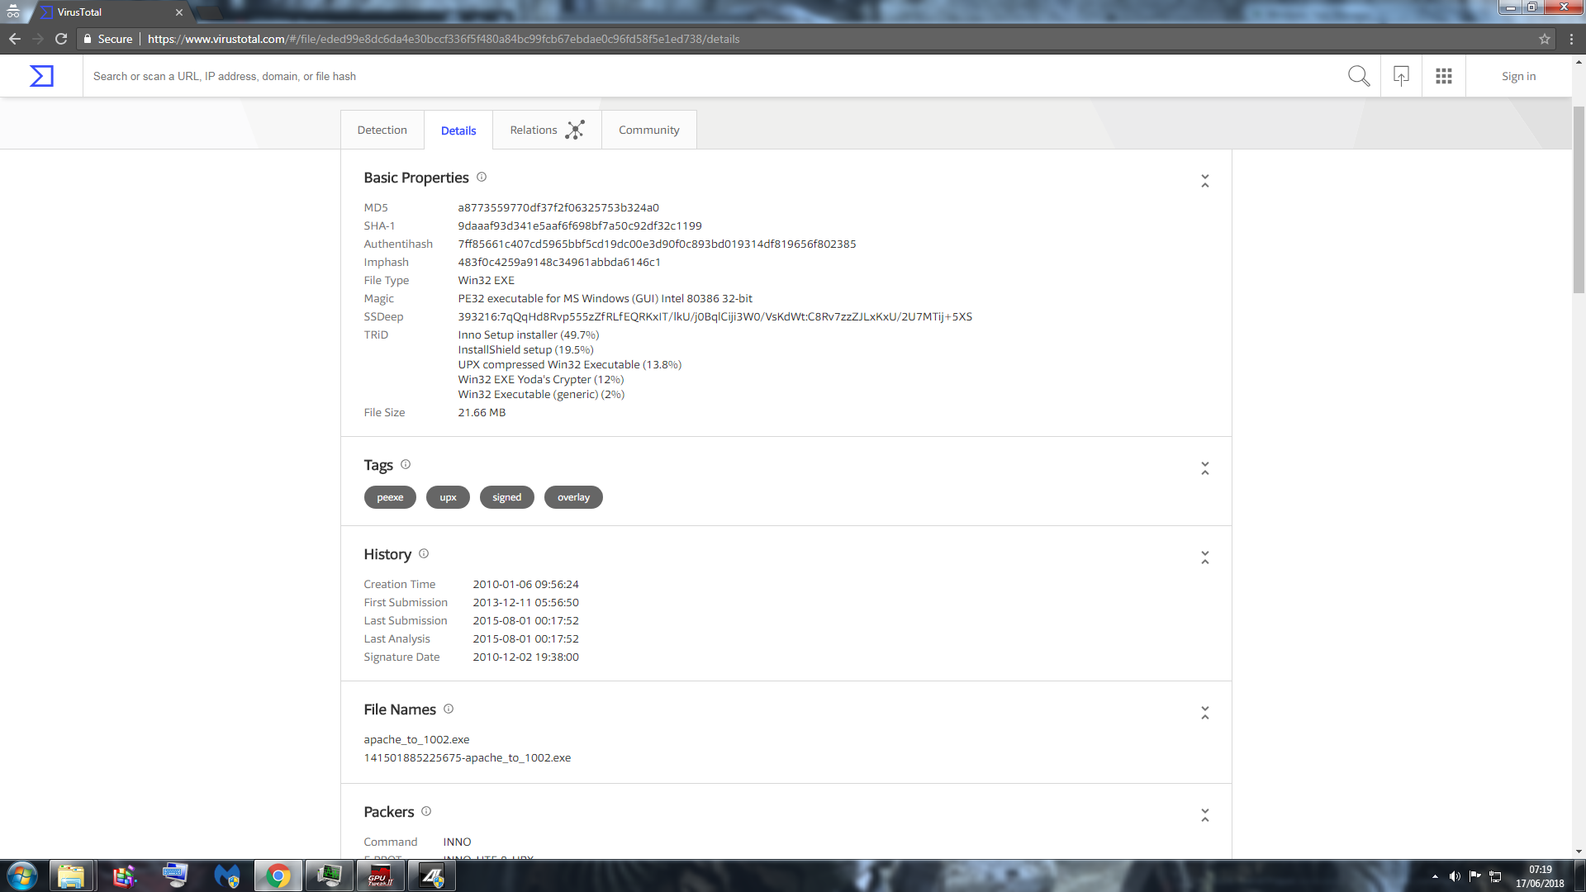
Task: Click the overlay tag
Action: pyautogui.click(x=573, y=497)
